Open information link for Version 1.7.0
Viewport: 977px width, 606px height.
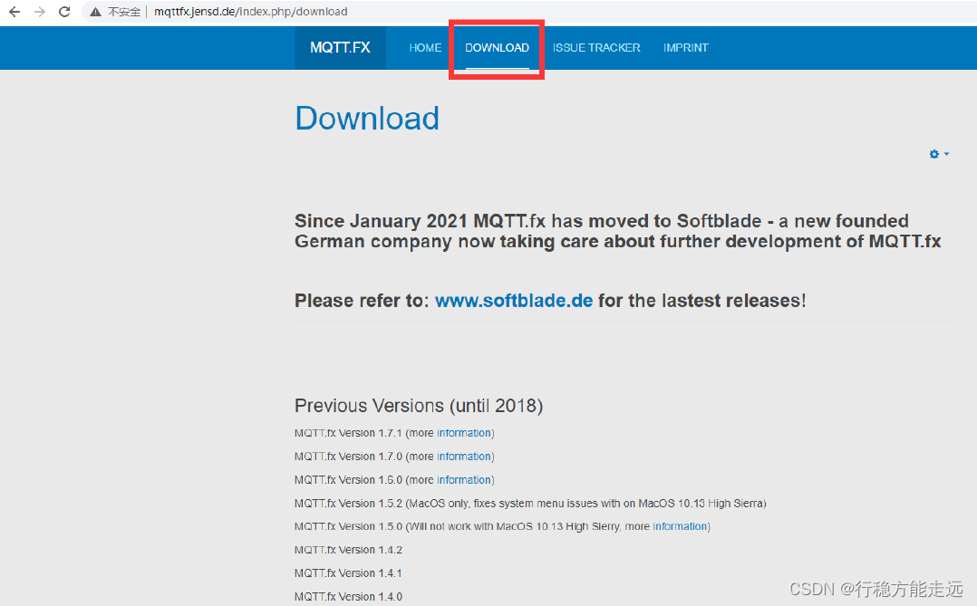pos(464,457)
